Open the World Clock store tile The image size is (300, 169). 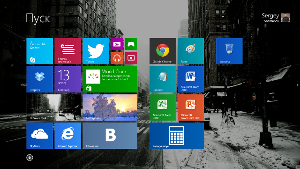[x=110, y=79]
